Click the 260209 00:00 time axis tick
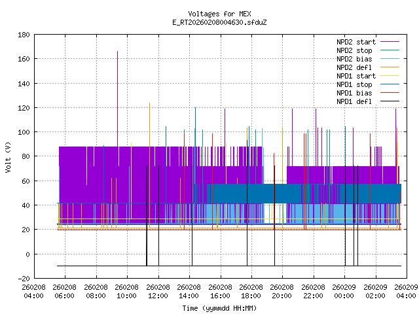Image resolution: width=419 pixels, height=314 pixels. tap(344, 291)
